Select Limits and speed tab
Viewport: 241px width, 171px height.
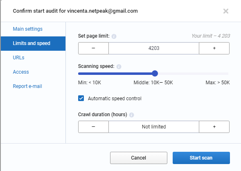point(33,43)
